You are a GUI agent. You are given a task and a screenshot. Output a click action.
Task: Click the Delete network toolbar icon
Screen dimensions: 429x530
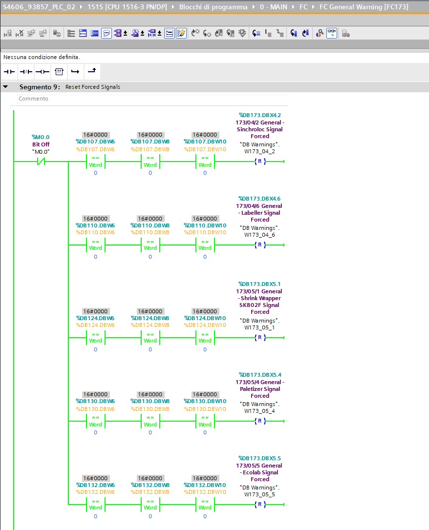(x=20, y=33)
